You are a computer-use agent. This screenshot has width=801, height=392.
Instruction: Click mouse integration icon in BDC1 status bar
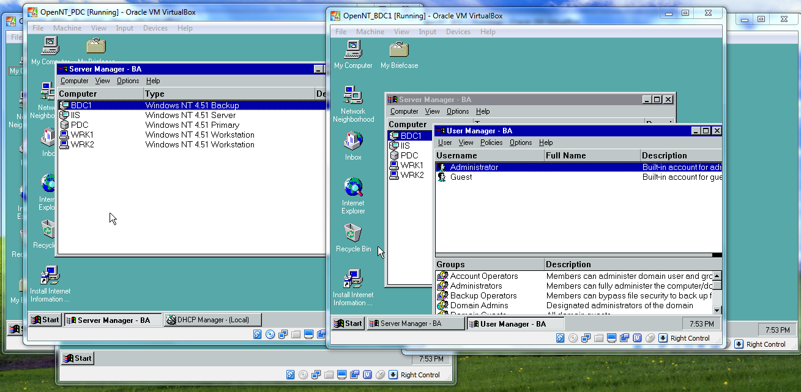click(650, 338)
